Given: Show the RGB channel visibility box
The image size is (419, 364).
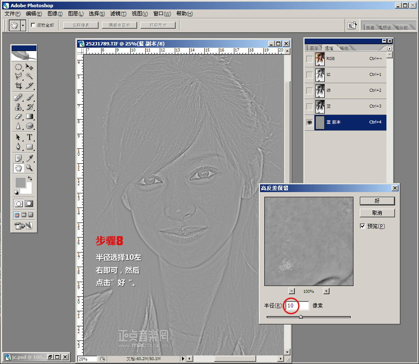Looking at the screenshot, I should (309, 59).
